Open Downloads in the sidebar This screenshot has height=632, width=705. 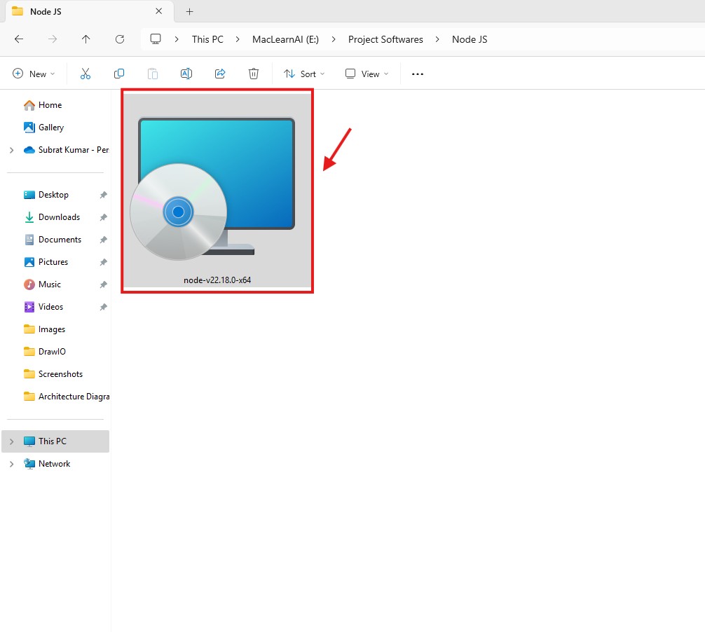(x=59, y=217)
